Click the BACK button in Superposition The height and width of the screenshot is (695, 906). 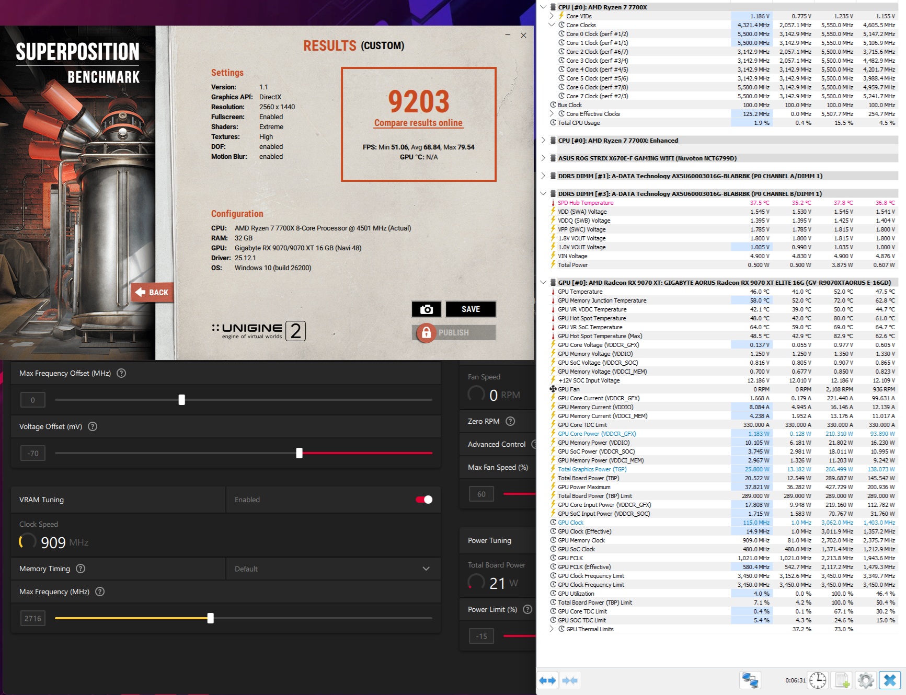(x=152, y=293)
